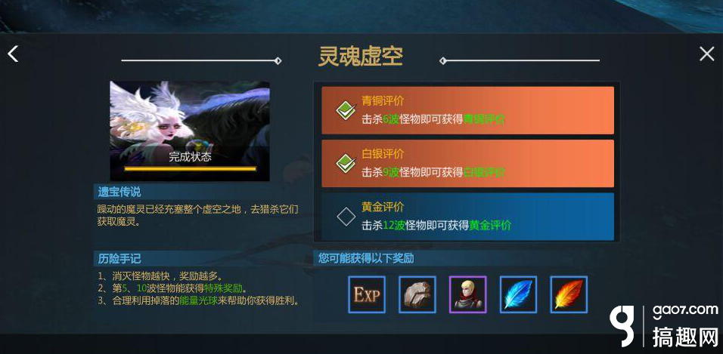
Task: Tap the orange flame feather reward icon
Action: tap(569, 294)
